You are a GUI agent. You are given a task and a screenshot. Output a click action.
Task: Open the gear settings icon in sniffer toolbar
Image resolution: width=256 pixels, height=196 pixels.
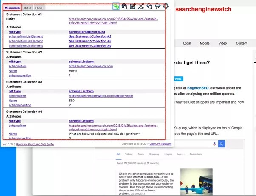point(166,6)
